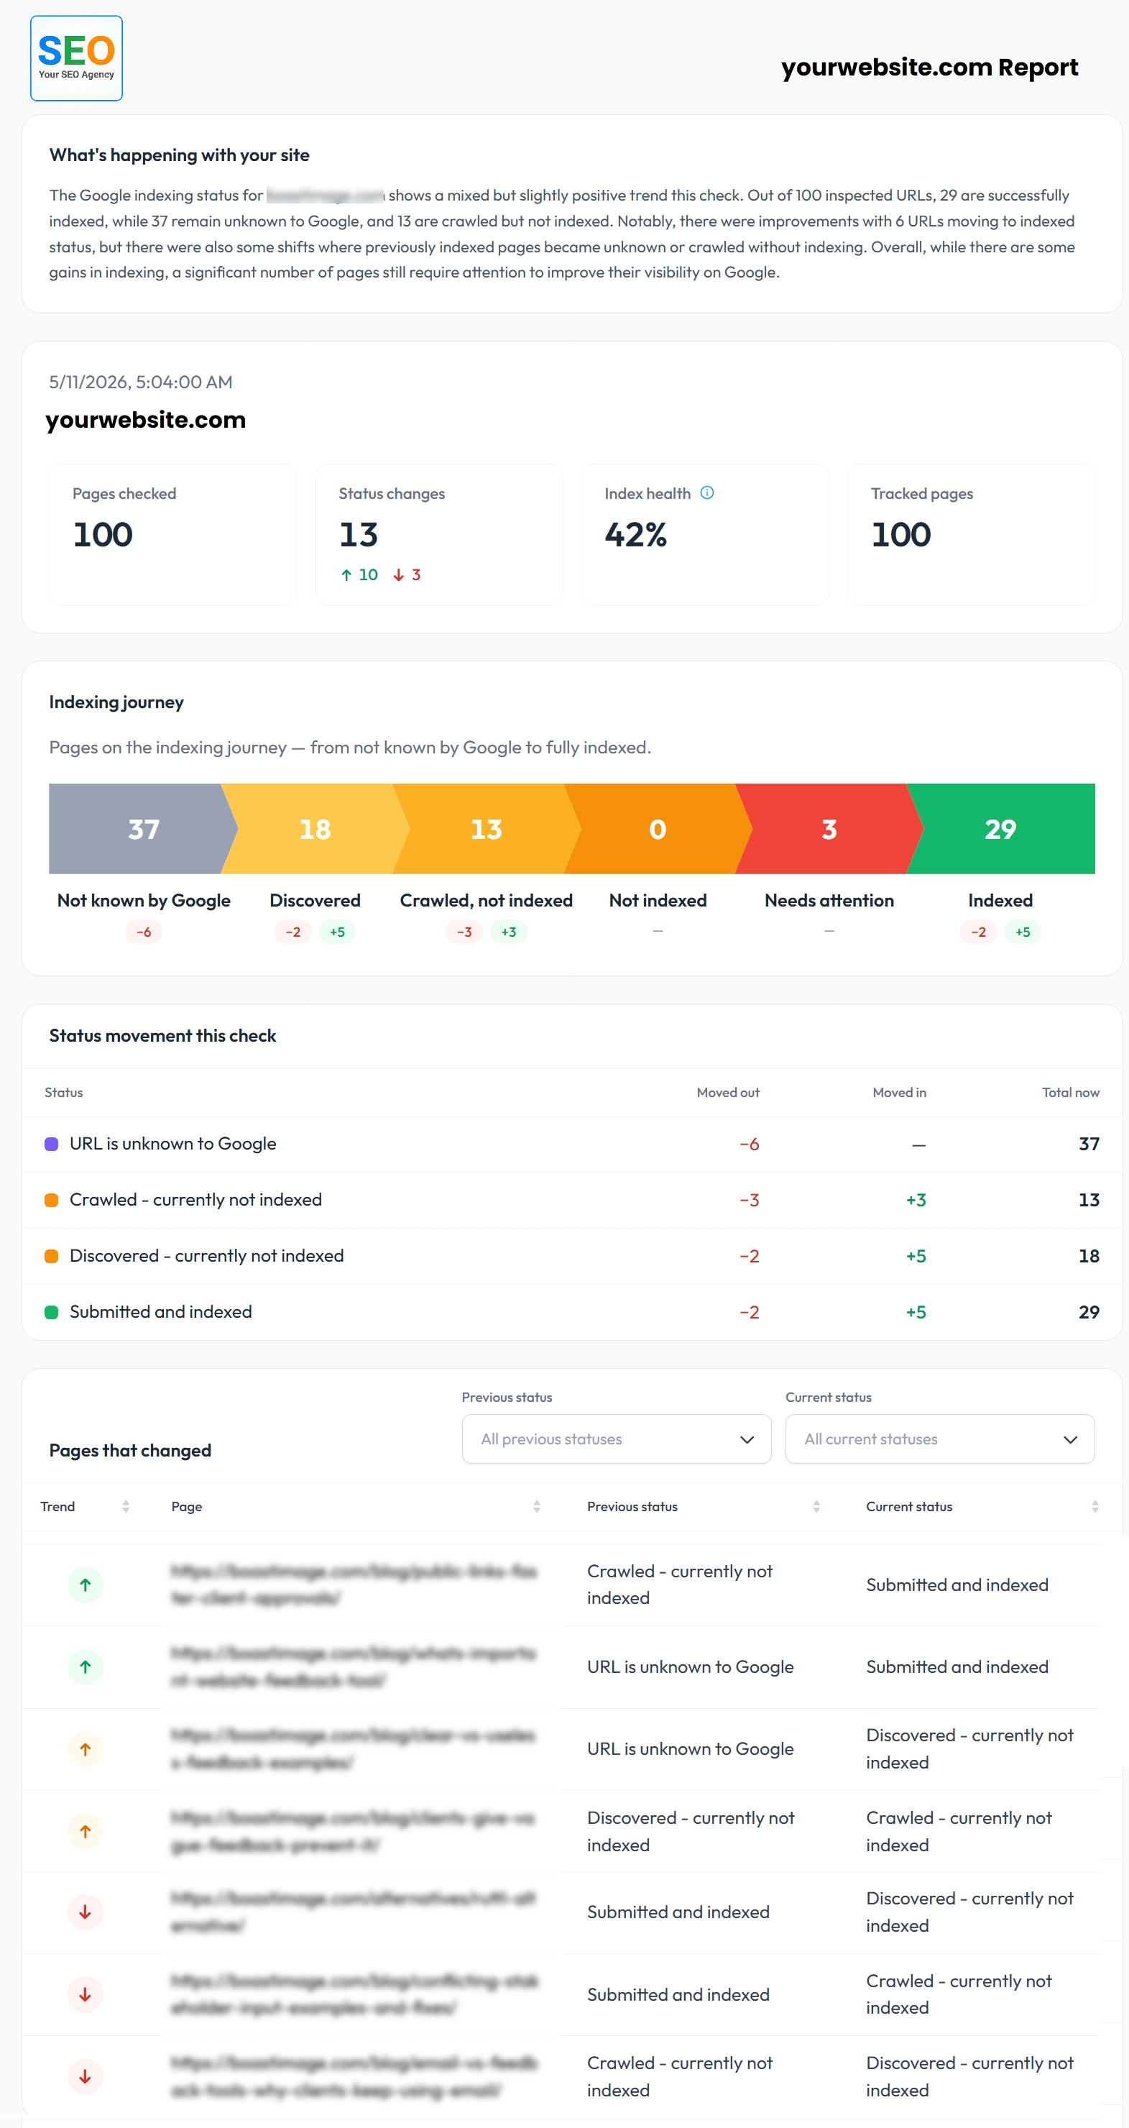Click the Index health info icon

[x=707, y=492]
